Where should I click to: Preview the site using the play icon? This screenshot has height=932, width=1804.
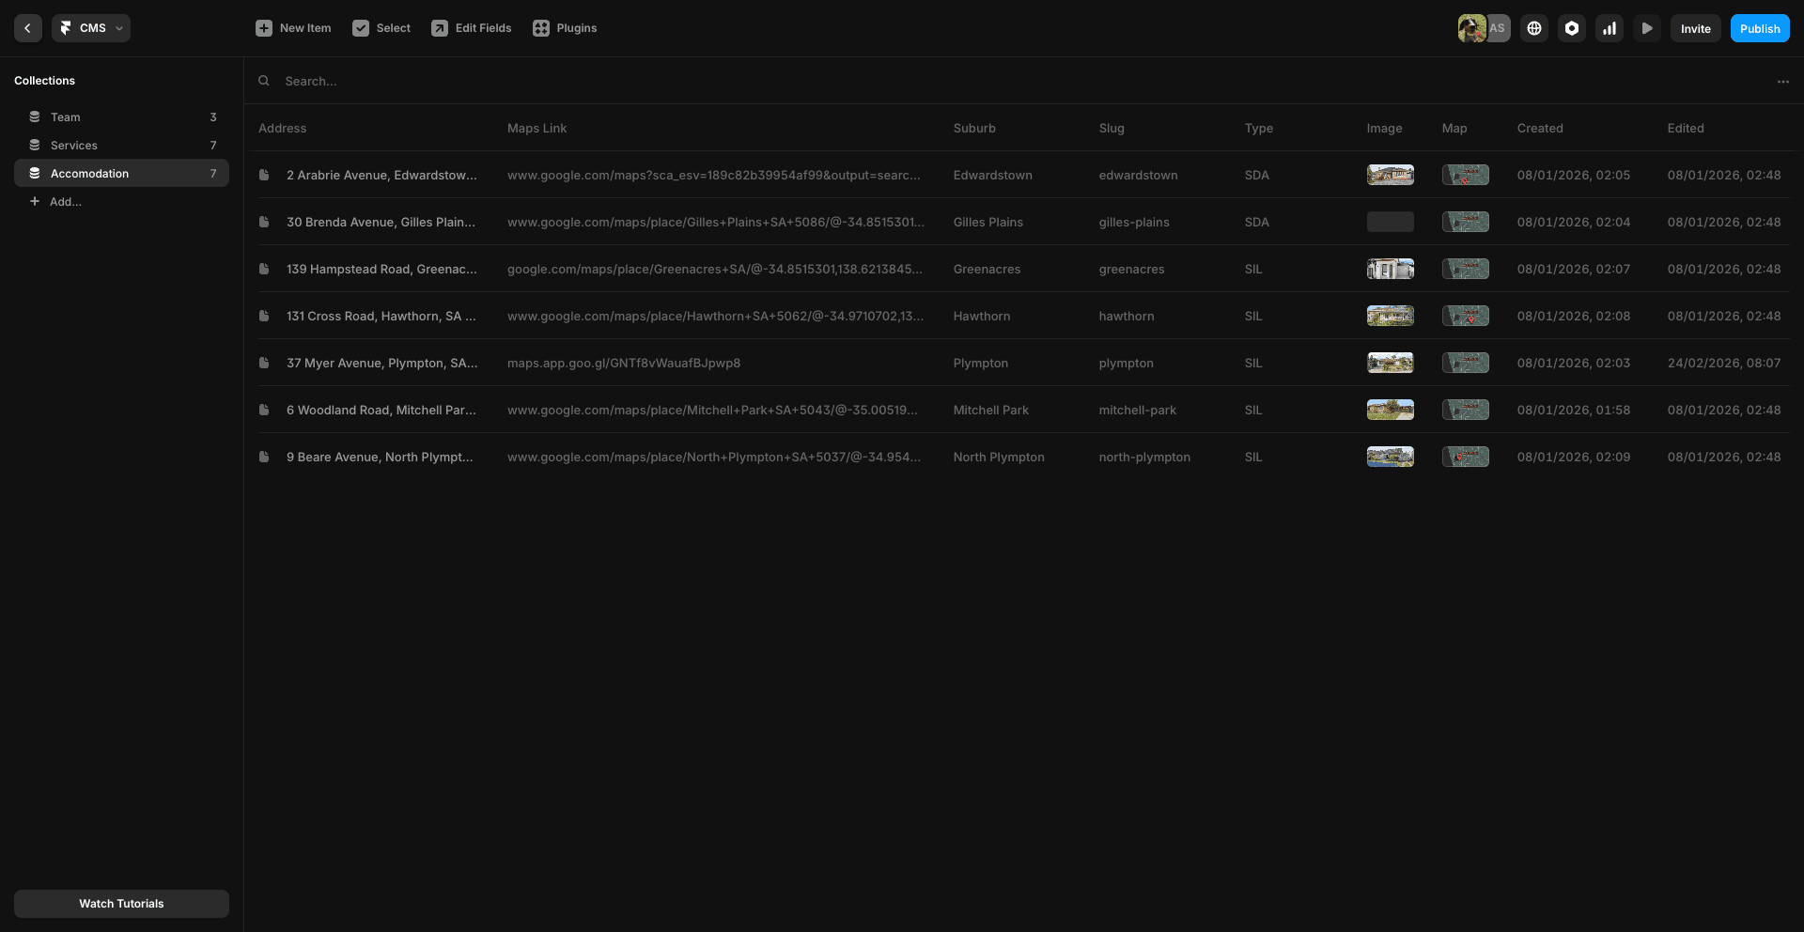coord(1646,28)
